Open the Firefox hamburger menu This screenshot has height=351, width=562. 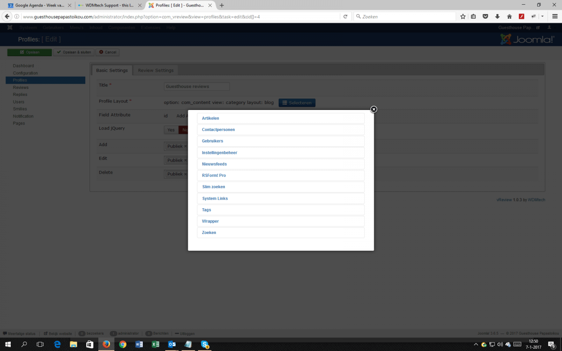click(x=555, y=16)
